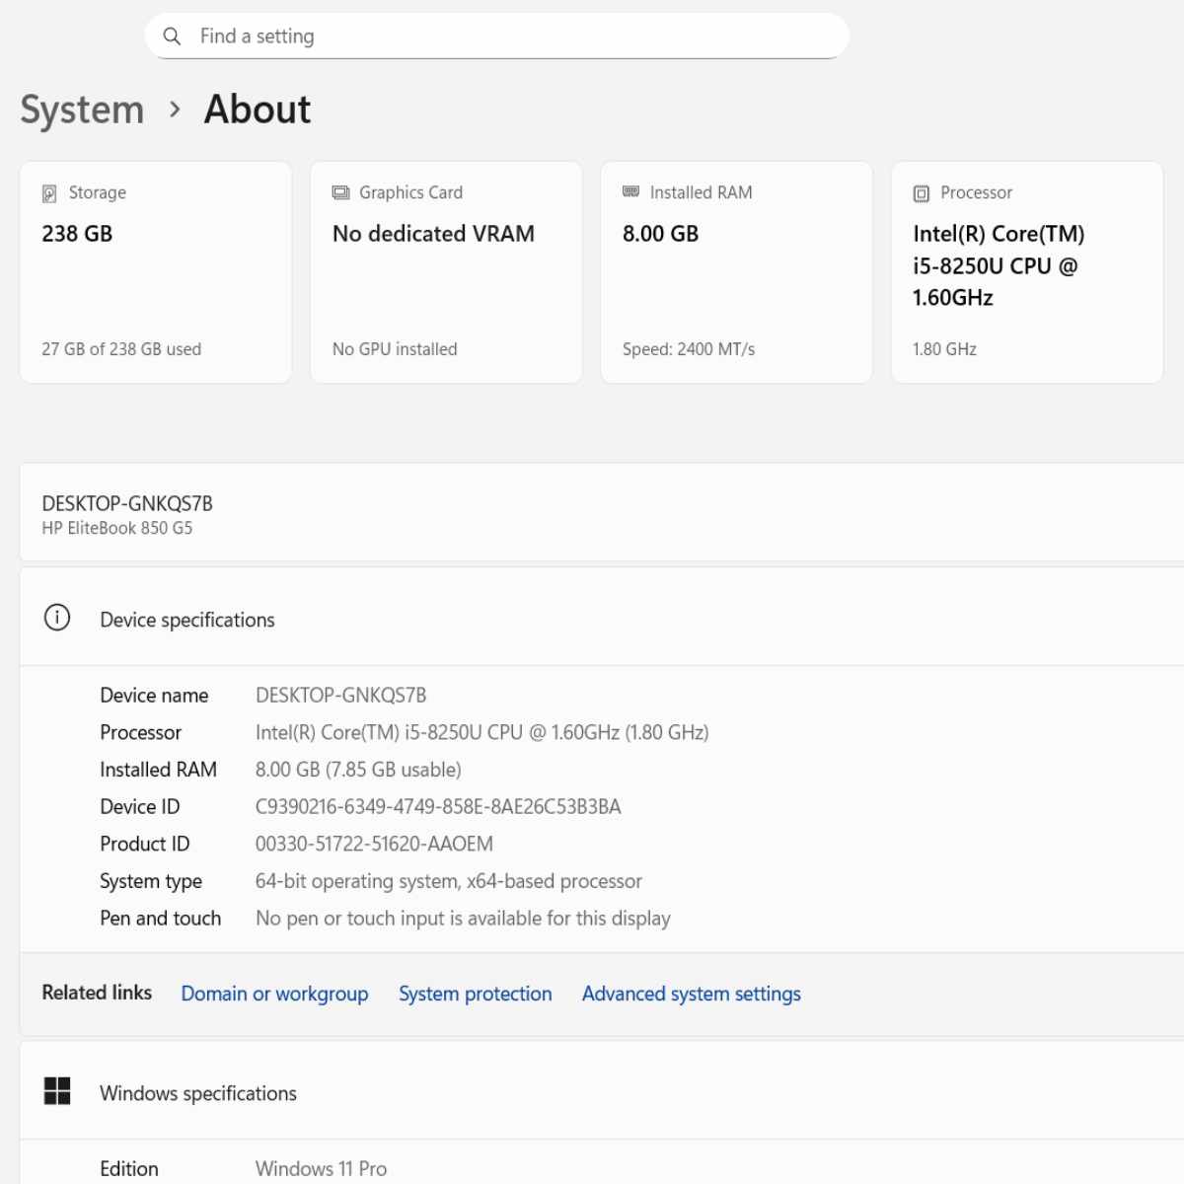Open System protection link
The width and height of the screenshot is (1184, 1184).
click(x=476, y=994)
